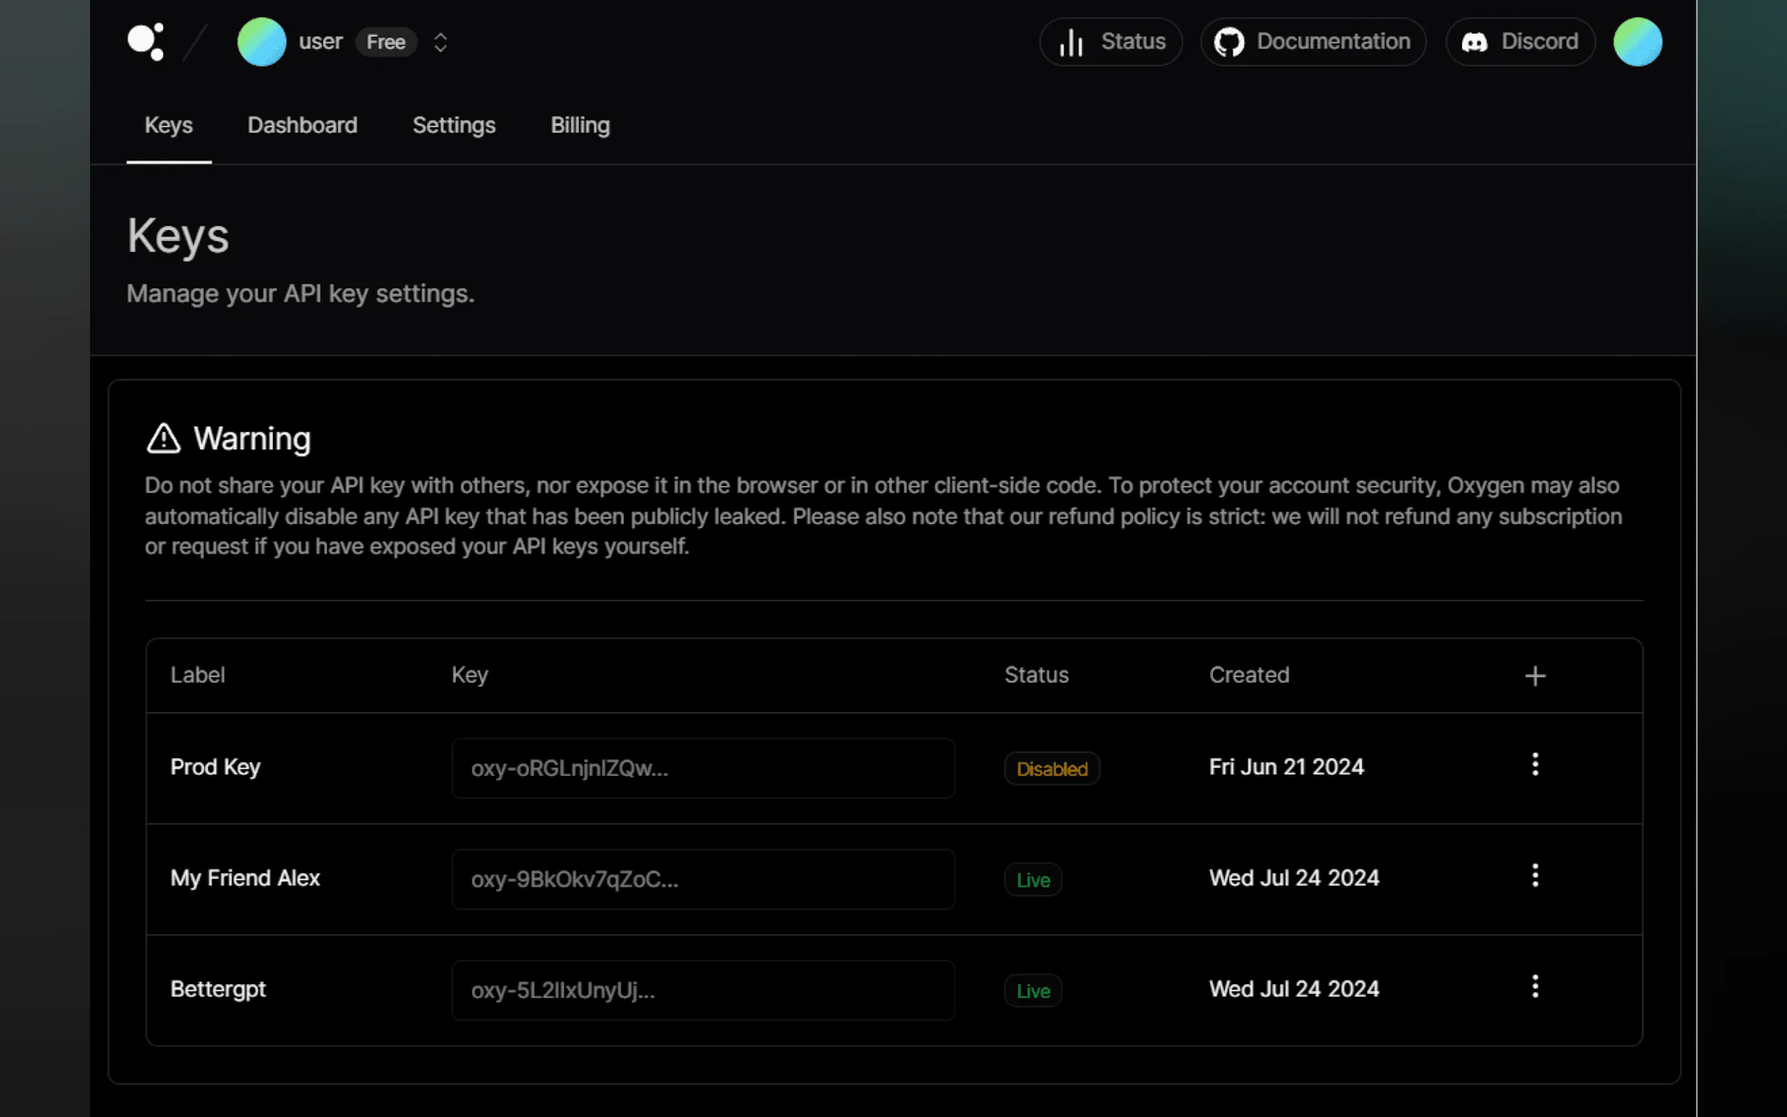Click the Oxygen logo icon
Screen dimensions: 1787x1117
[x=146, y=42]
